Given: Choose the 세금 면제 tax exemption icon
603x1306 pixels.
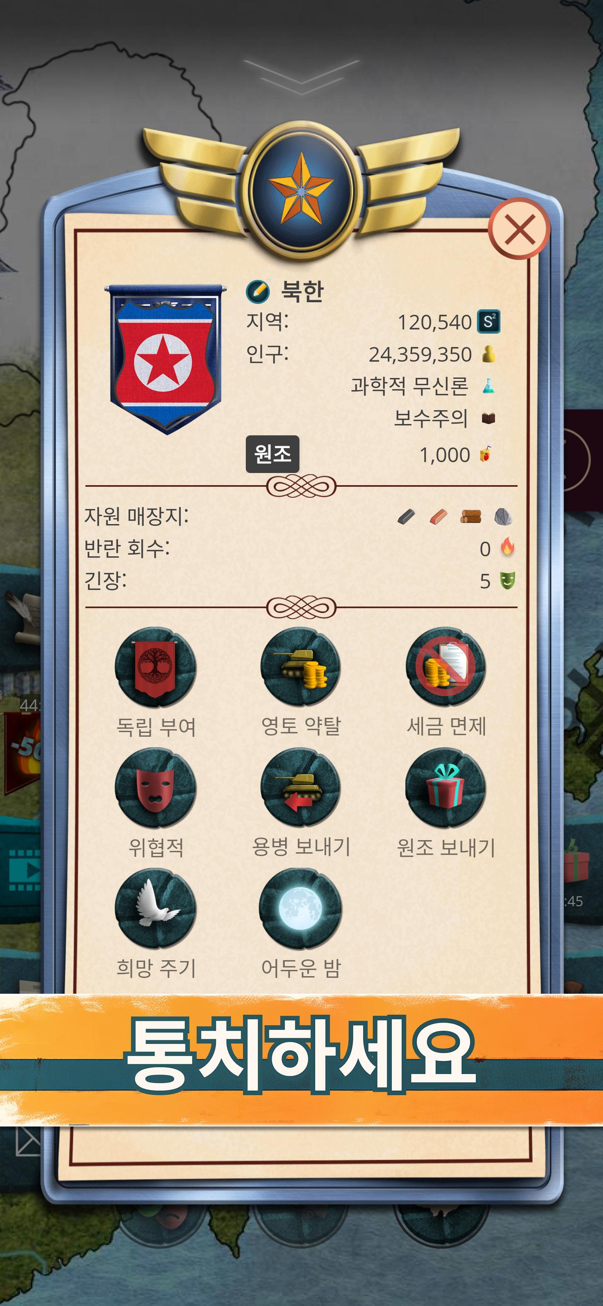Looking at the screenshot, I should 446,667.
